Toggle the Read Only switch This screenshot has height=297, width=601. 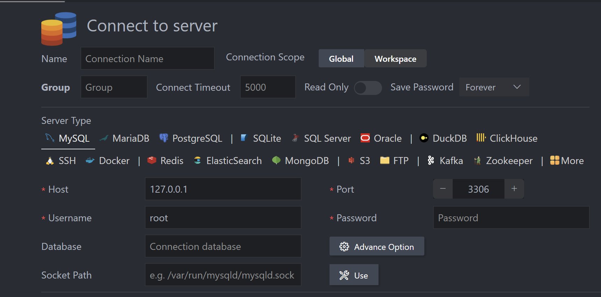pos(368,88)
